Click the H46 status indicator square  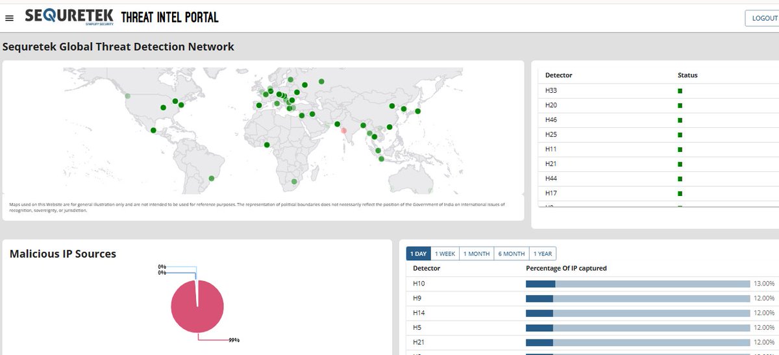pos(680,120)
